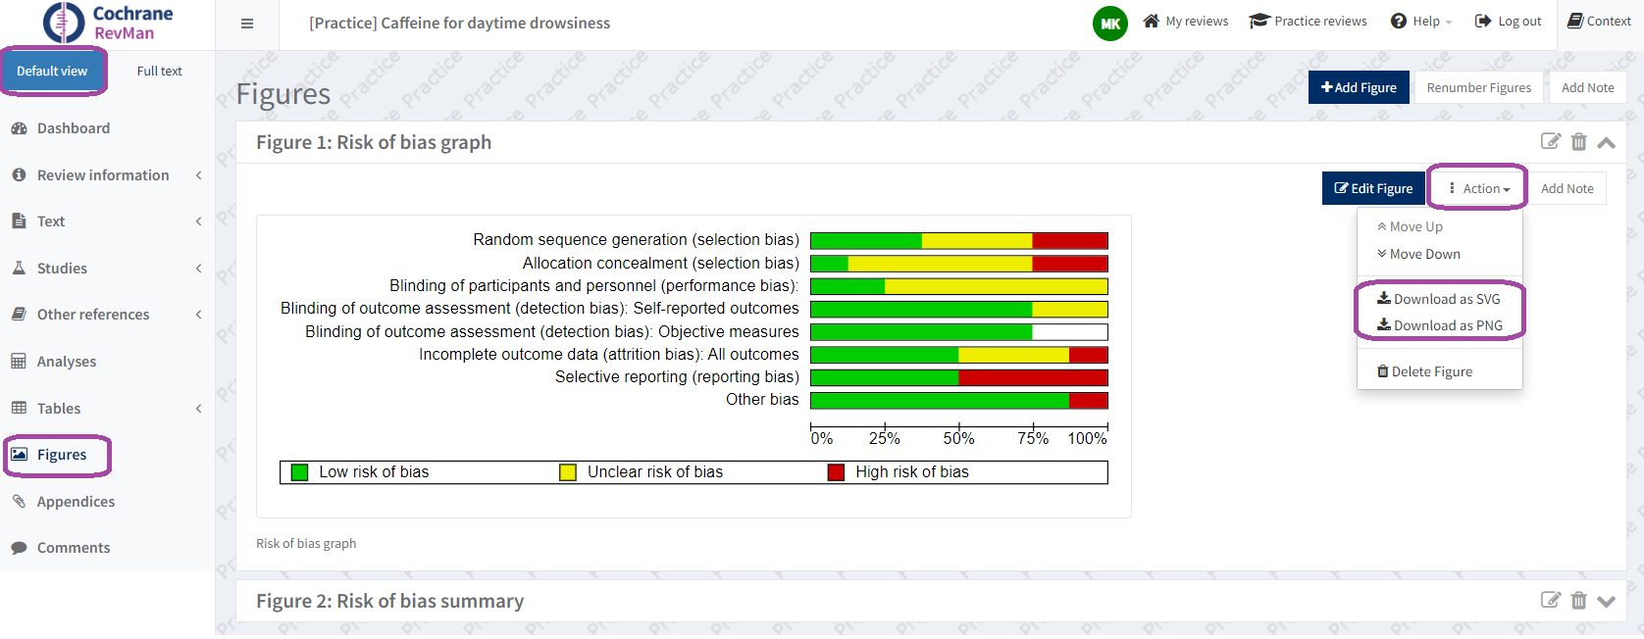The image size is (1644, 639).
Task: Click the MK user avatar
Action: coord(1109,24)
